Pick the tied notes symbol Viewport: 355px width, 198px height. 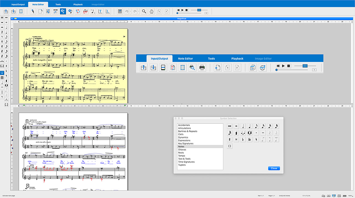click(243, 133)
